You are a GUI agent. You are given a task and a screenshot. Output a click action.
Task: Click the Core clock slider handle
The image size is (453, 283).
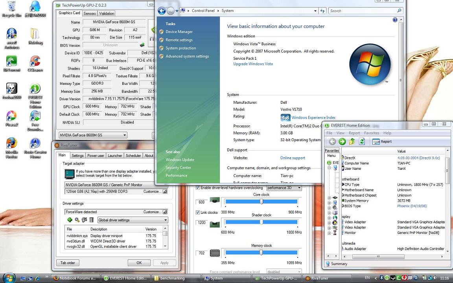click(261, 201)
